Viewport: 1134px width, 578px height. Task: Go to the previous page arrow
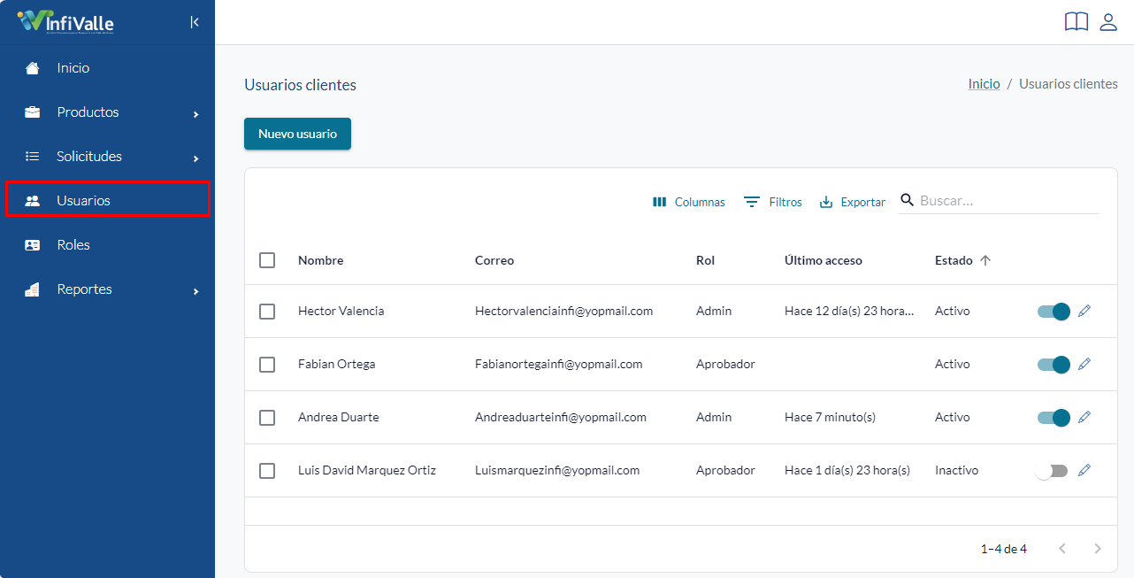pyautogui.click(x=1062, y=549)
